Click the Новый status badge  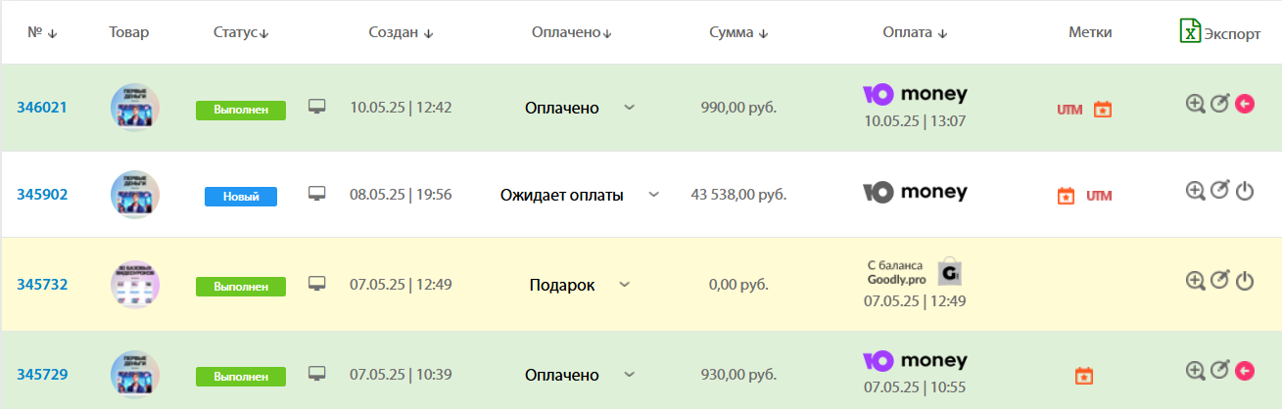coord(241,197)
